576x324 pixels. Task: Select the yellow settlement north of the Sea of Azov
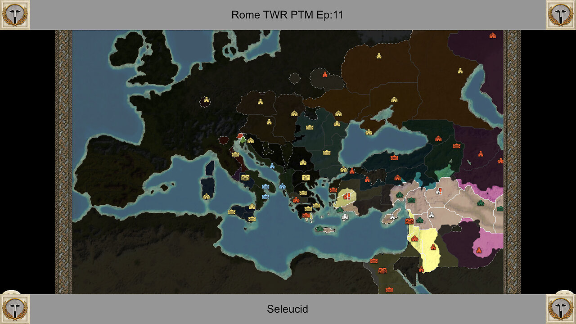(394, 99)
